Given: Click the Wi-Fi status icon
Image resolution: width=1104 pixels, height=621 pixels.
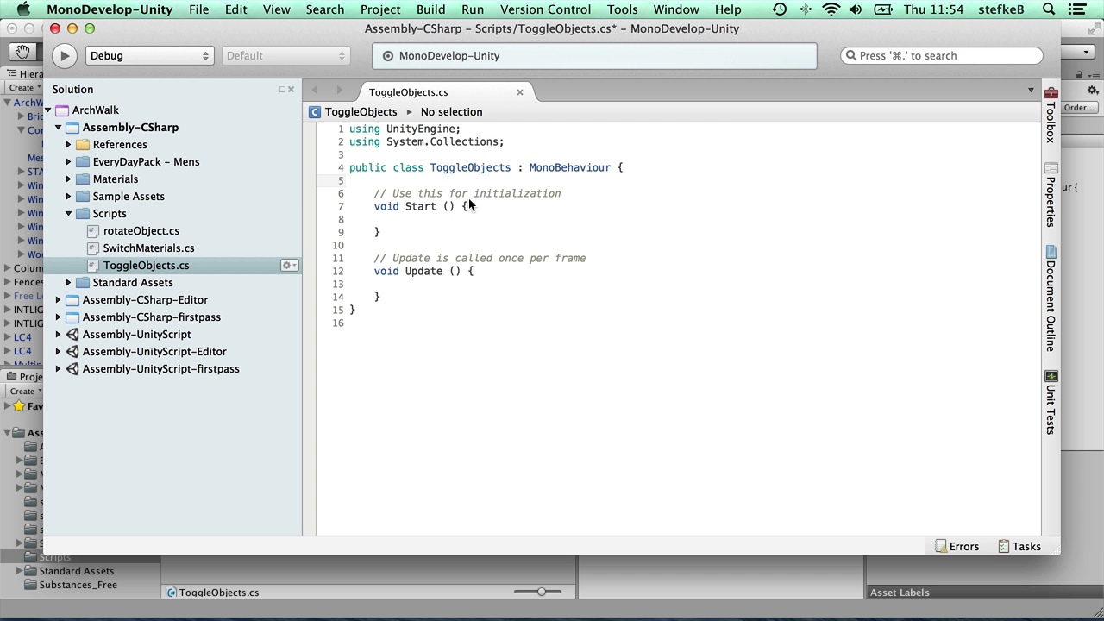Looking at the screenshot, I should tap(831, 9).
